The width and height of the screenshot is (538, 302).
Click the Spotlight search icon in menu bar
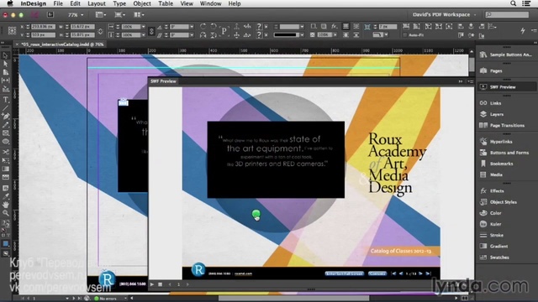tap(513, 3)
